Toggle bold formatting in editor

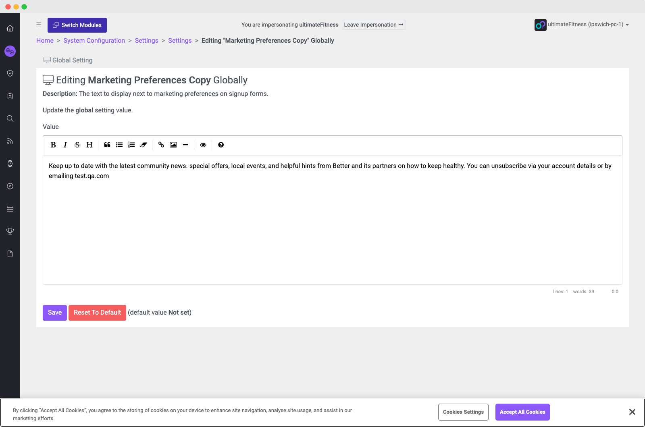[x=53, y=145]
